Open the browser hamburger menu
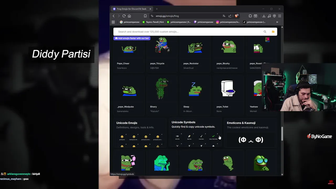The width and height of the screenshot is (336, 189). 280,16
